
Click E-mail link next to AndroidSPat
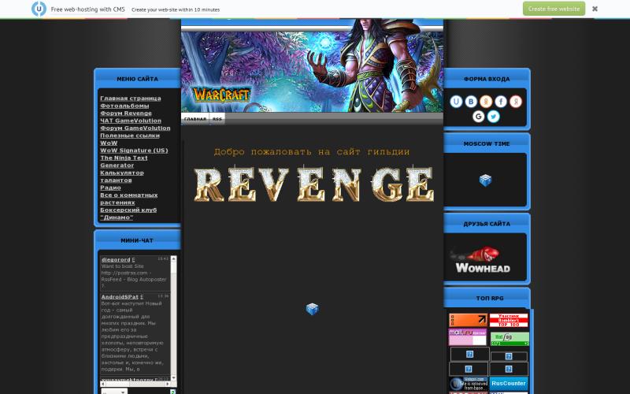[142, 297]
